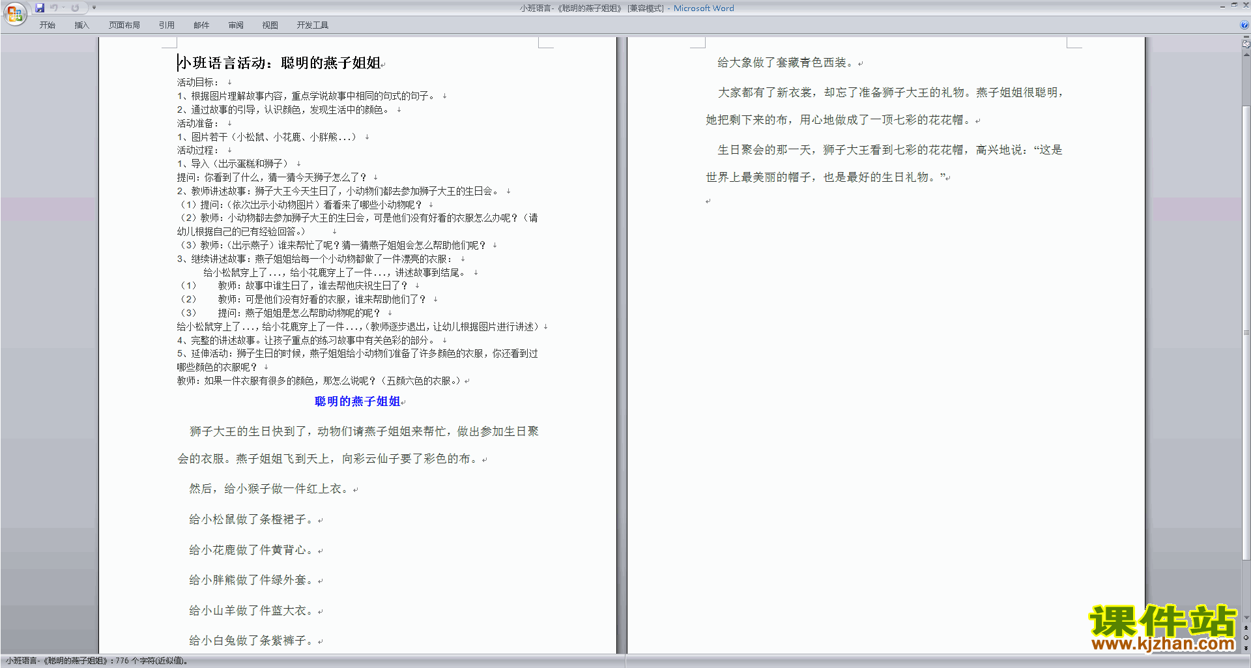Open the 开始 ribbon tab
This screenshot has width=1251, height=668.
coord(47,25)
